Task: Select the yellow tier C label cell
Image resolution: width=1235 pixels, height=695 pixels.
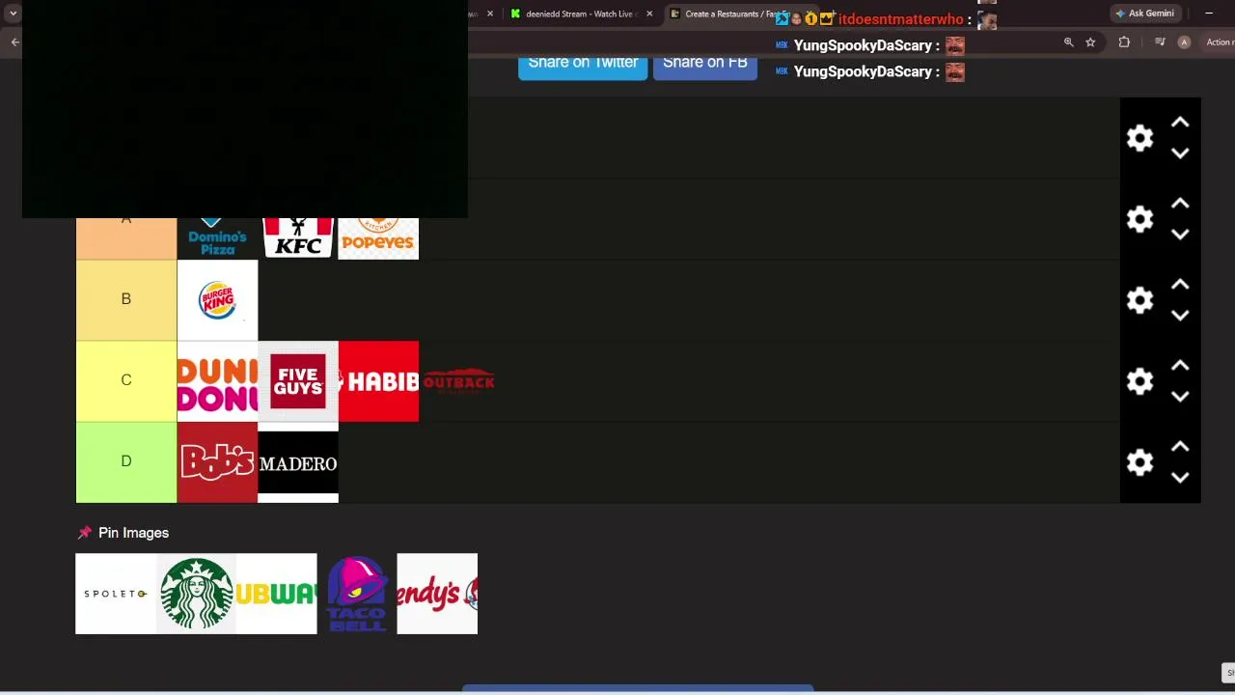Action: (x=126, y=381)
